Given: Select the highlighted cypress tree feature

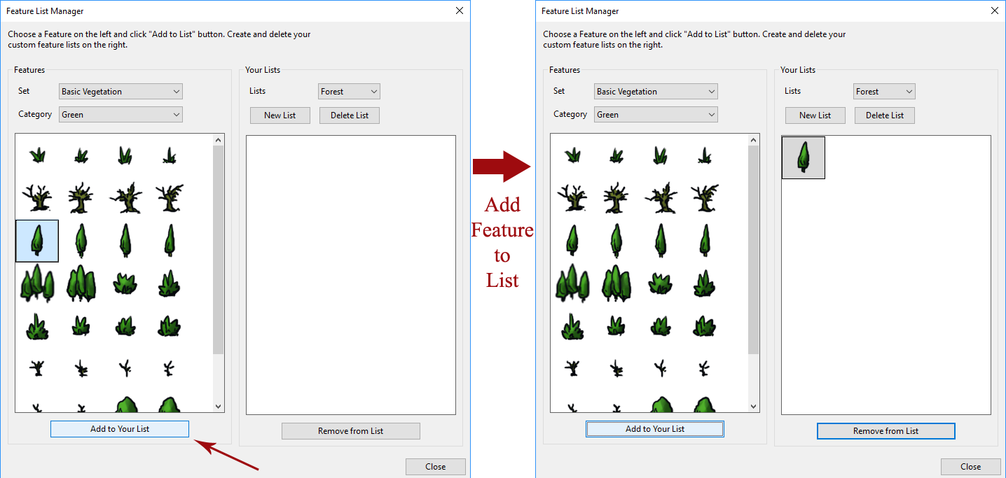Looking at the screenshot, I should (x=36, y=241).
